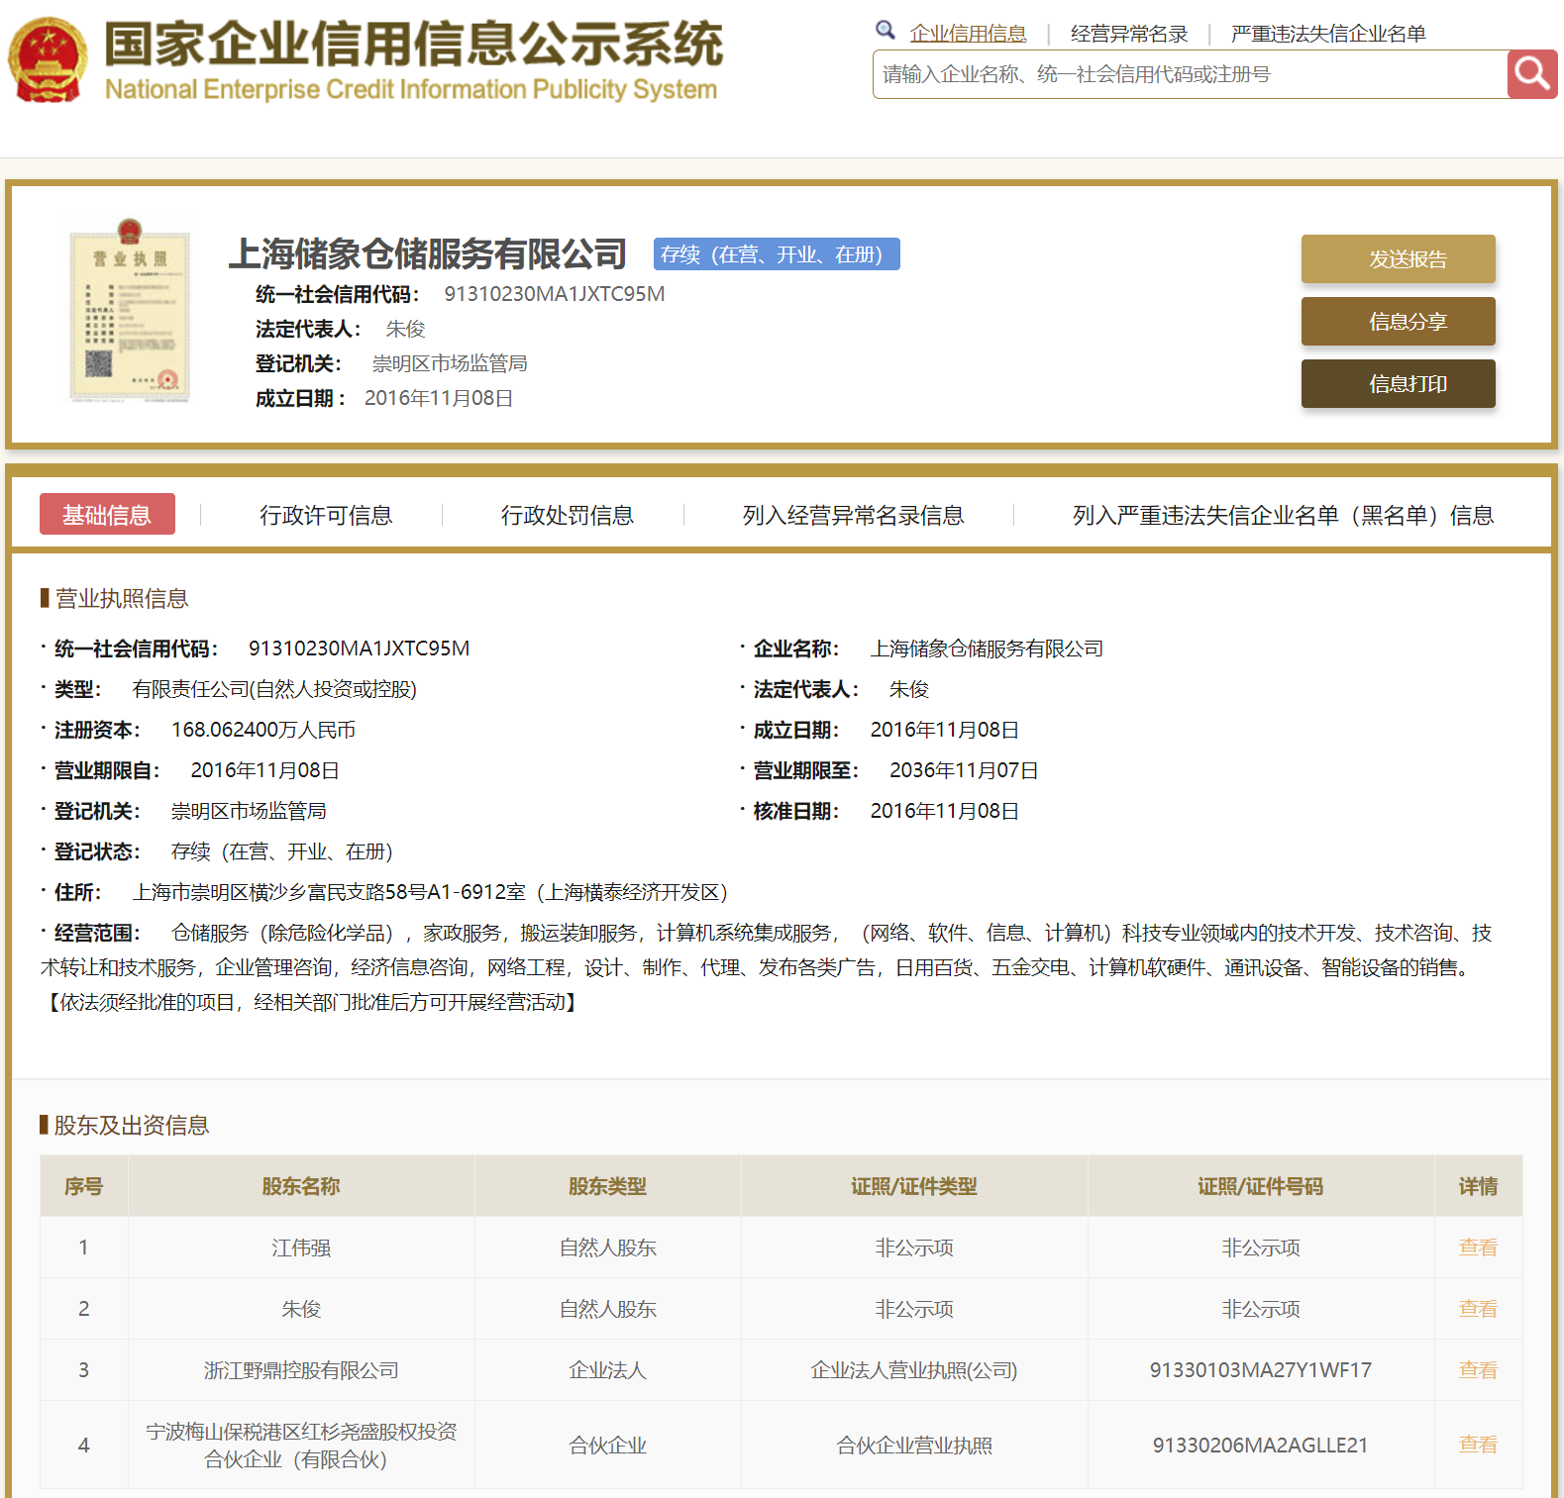Open the 列入严重违法失信企业名单 blacklist tab
This screenshot has width=1564, height=1498.
(x=1283, y=515)
